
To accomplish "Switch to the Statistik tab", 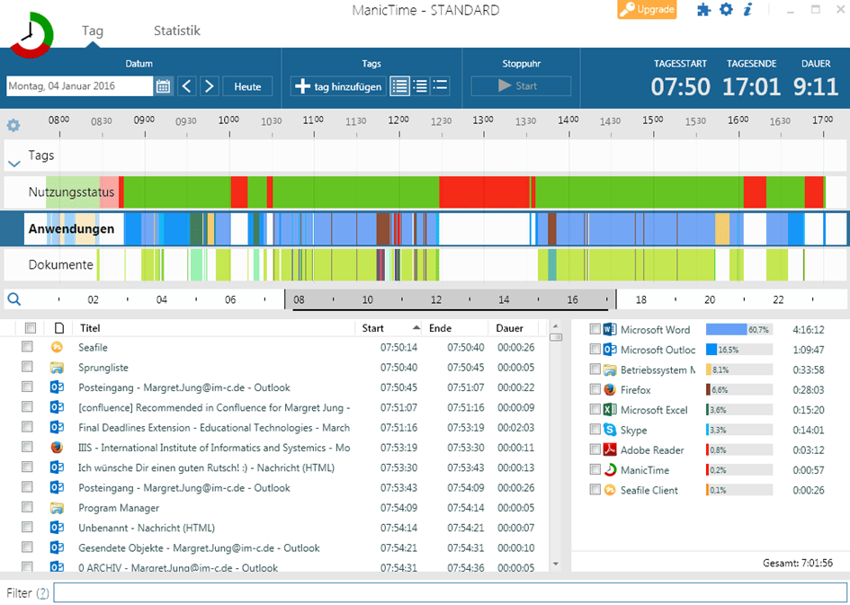I will [x=176, y=31].
